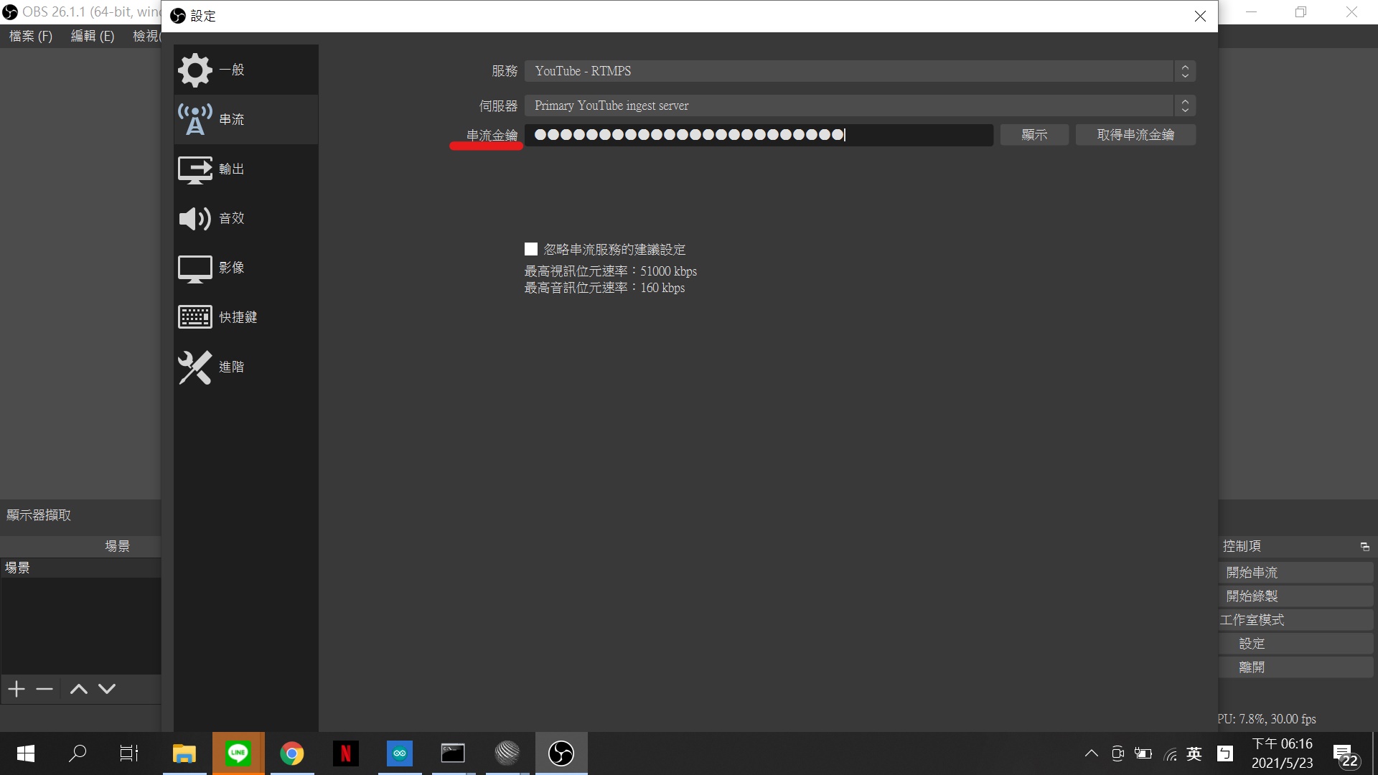Remove scene with the minus icon

44,689
